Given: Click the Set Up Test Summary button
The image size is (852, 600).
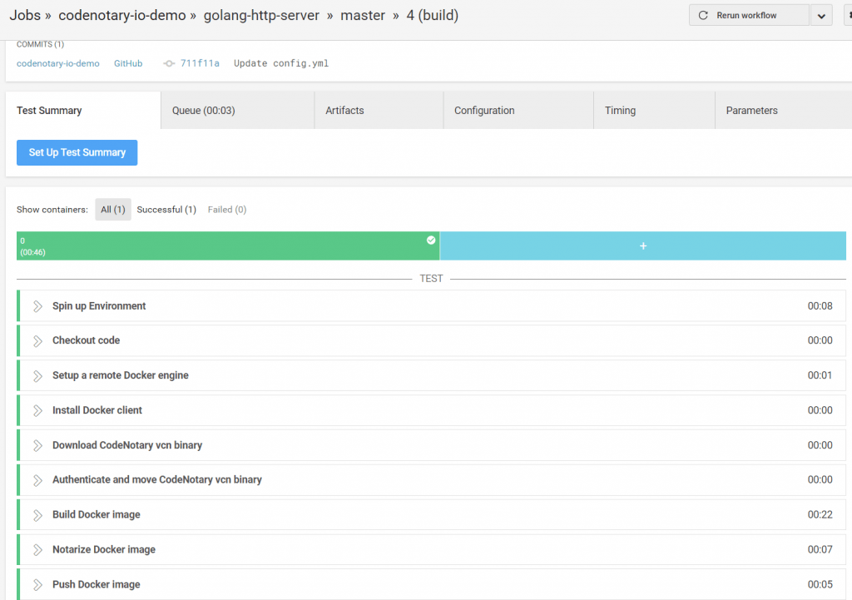Looking at the screenshot, I should click(77, 153).
